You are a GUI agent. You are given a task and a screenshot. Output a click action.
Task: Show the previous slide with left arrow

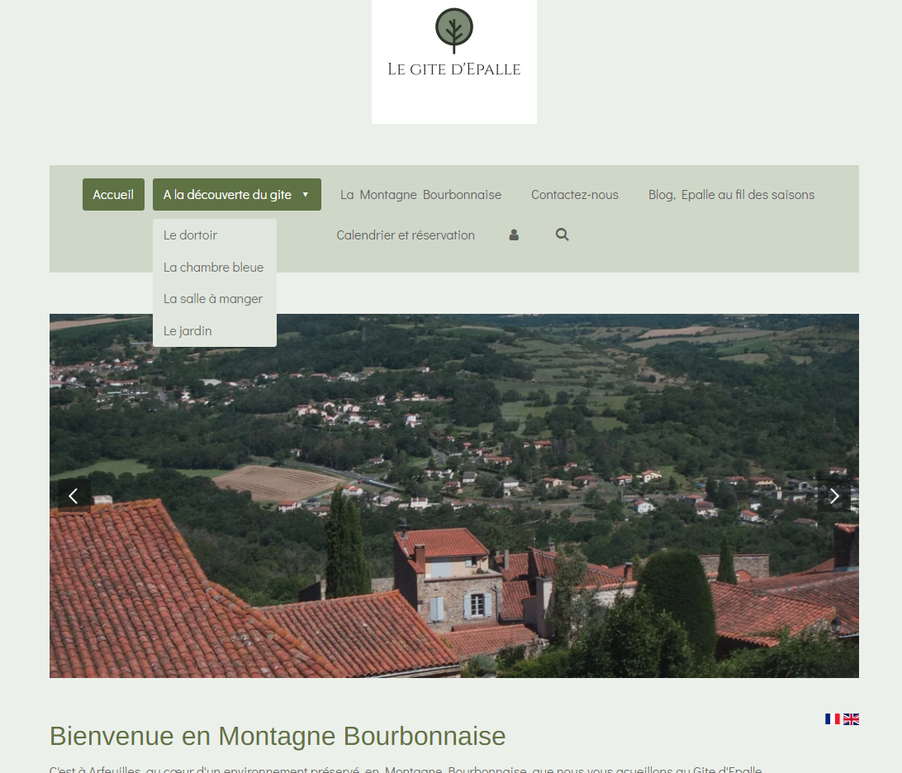pyautogui.click(x=73, y=496)
